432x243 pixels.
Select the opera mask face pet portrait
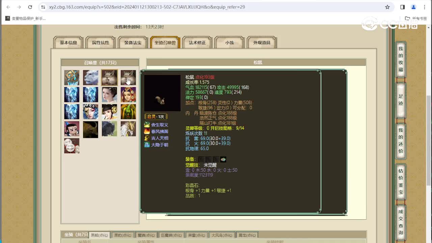point(91,112)
